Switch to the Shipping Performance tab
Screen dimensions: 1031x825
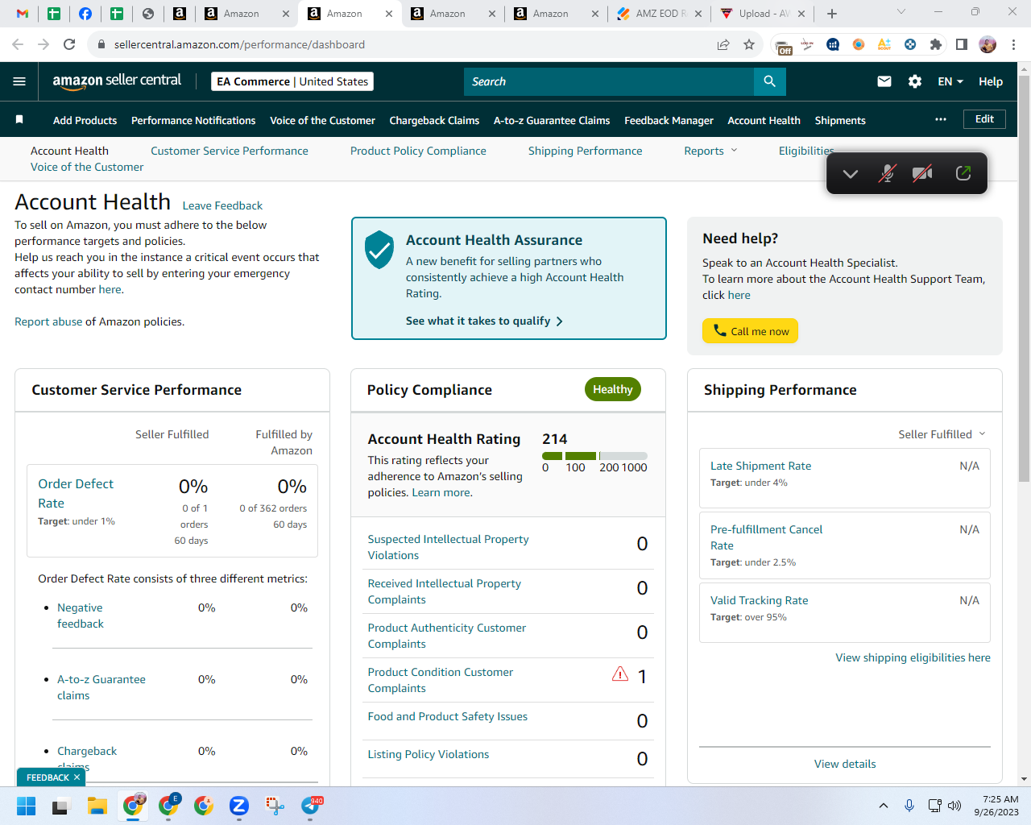pos(586,151)
